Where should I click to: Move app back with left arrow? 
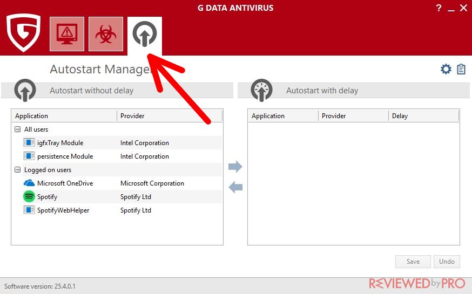click(235, 187)
